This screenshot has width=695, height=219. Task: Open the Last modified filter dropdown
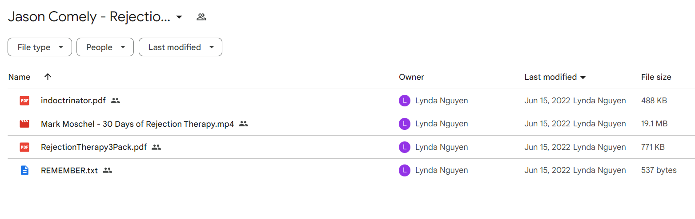[x=181, y=47]
